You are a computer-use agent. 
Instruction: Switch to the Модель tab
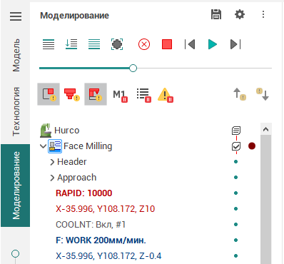(16, 55)
